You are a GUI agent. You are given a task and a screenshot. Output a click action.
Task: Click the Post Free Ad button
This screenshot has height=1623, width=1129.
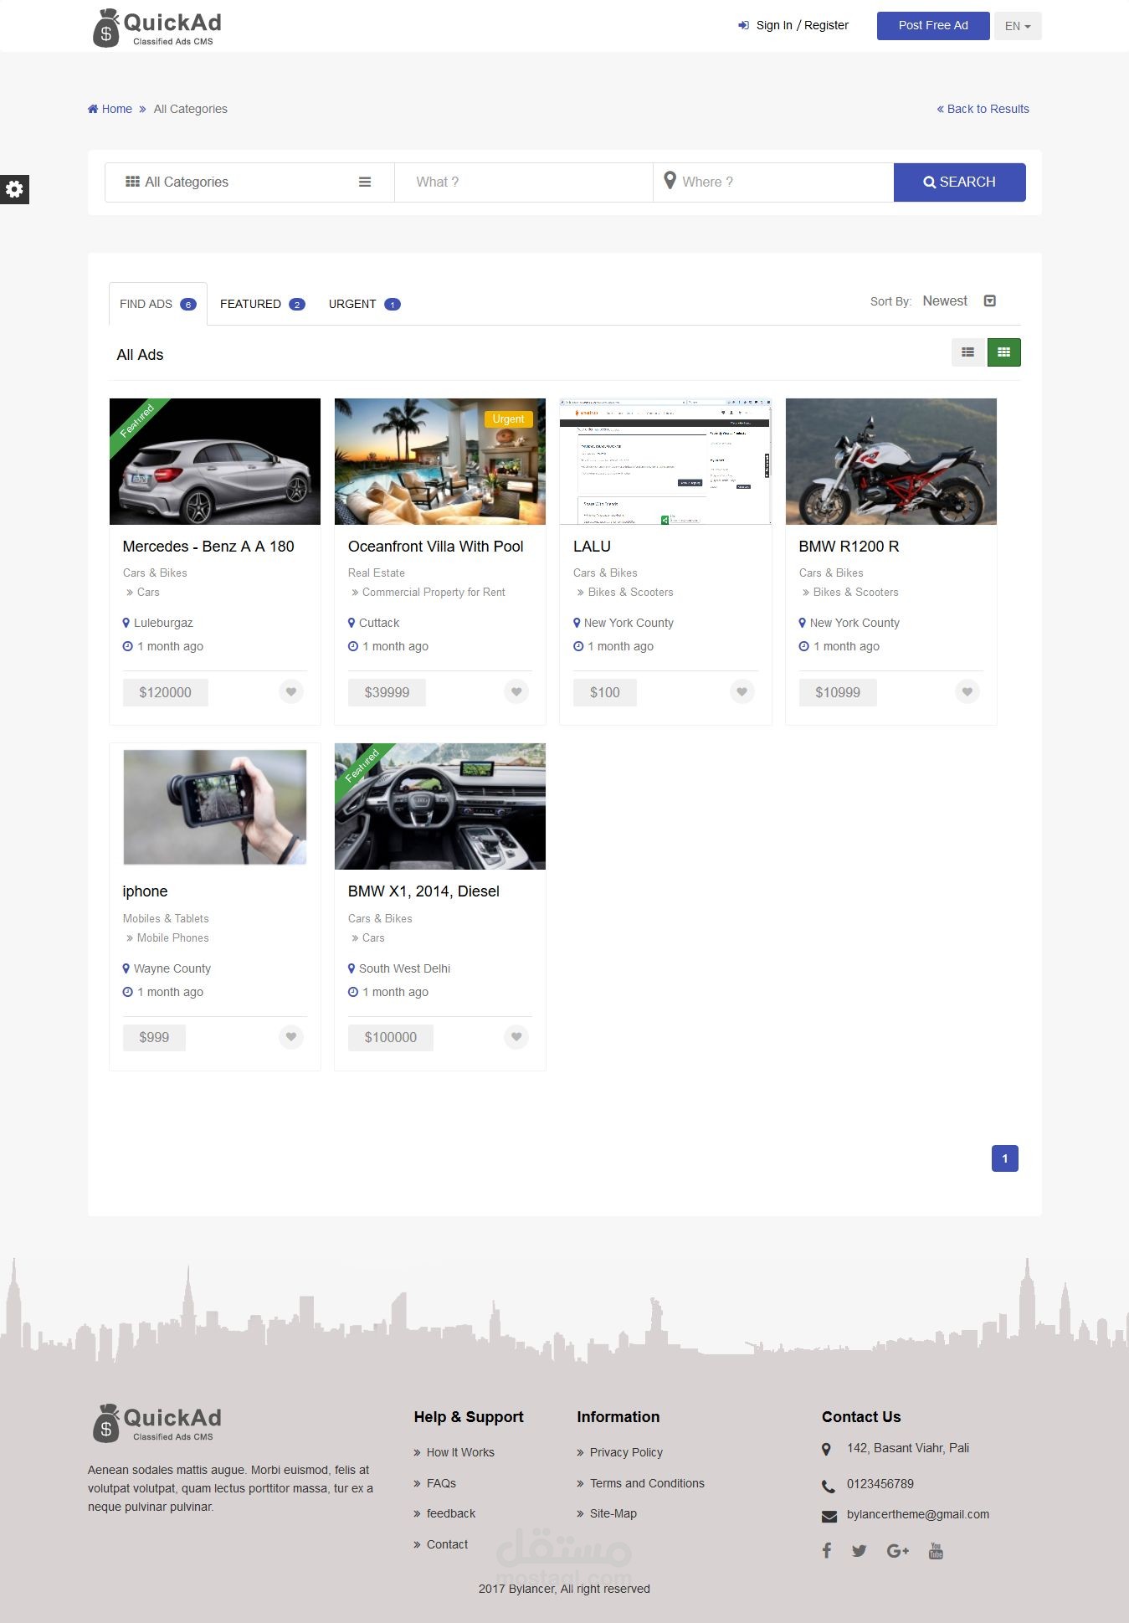tap(933, 26)
